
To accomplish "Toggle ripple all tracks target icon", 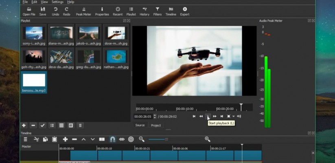I will (x=131, y=139).
